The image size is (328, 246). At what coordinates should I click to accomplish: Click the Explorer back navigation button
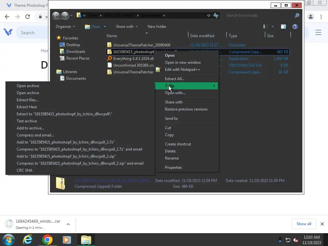56,15
